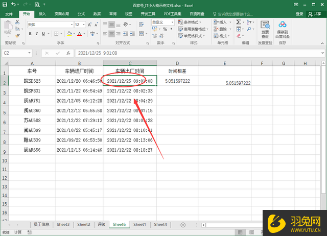Toggle left text alignment
The height and width of the screenshot is (236, 327).
coord(105,34)
